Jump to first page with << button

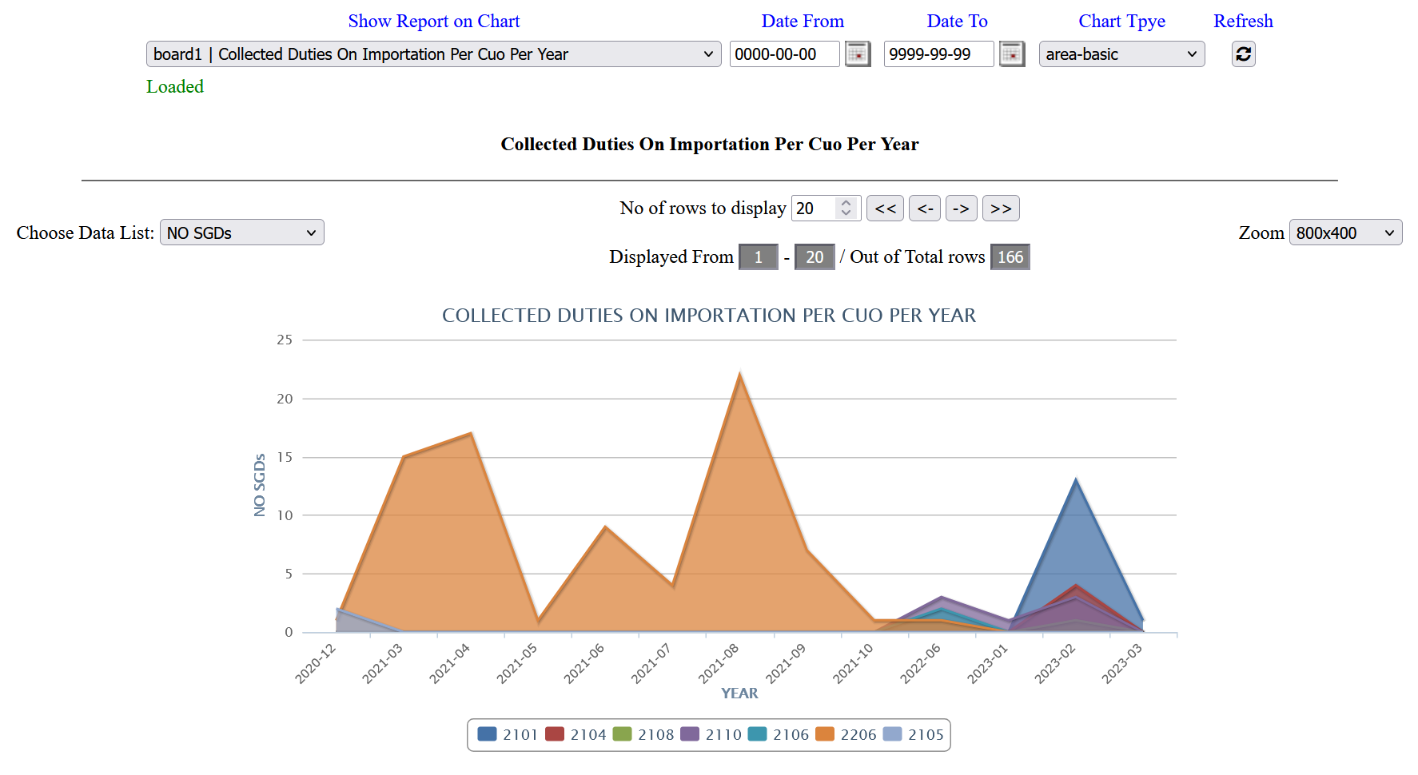pos(885,209)
